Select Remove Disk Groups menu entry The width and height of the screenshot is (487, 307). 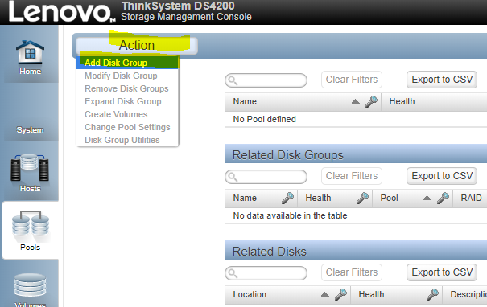[x=127, y=88]
